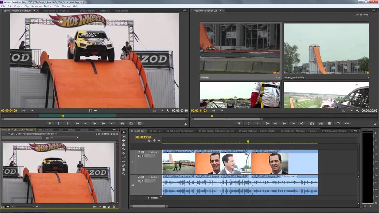The image size is (379, 213).
Task: Click timeline playhead on ruler
Action: (x=248, y=141)
